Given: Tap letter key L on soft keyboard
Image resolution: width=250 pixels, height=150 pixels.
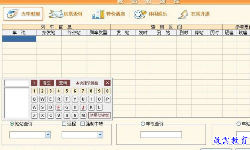Looking at the screenshot, I should [99, 107].
